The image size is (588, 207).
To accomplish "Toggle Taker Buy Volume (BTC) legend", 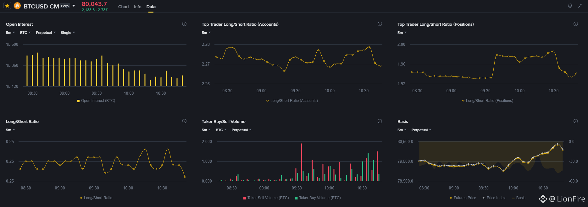I will pyautogui.click(x=318, y=198).
